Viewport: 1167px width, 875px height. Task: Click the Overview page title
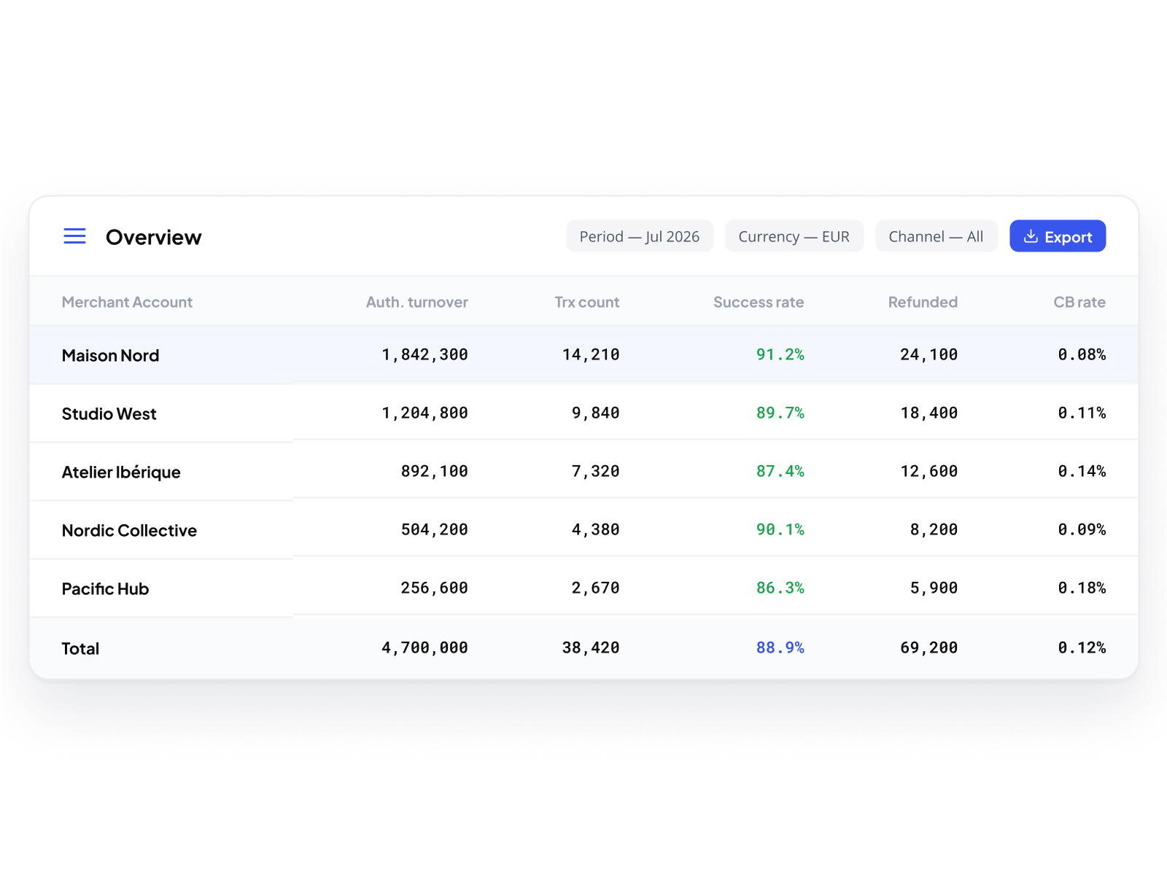point(153,237)
